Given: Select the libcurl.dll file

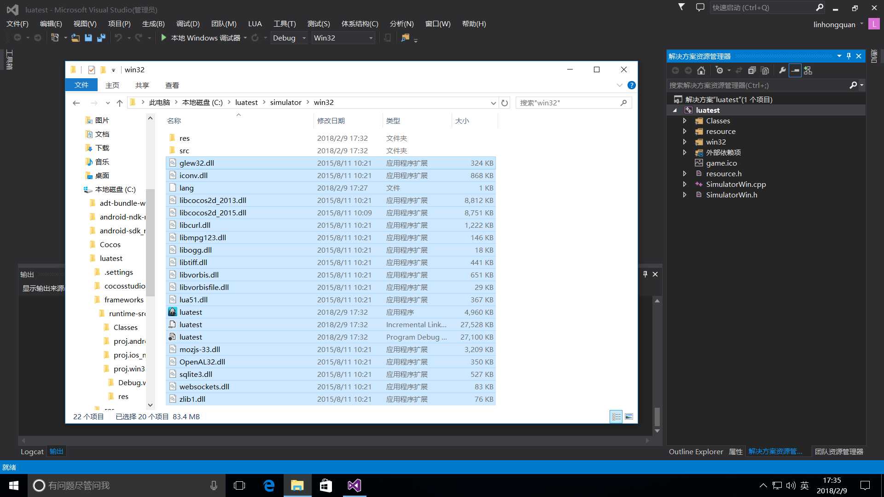Looking at the screenshot, I should (x=330, y=225).
